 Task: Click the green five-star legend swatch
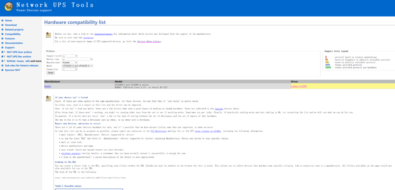(x=328, y=68)
